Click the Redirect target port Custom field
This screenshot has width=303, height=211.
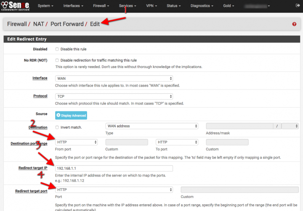click(239, 190)
